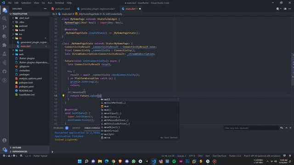Open the Search view in the activity bar
This screenshot has width=294, height=165.
pos(4,18)
